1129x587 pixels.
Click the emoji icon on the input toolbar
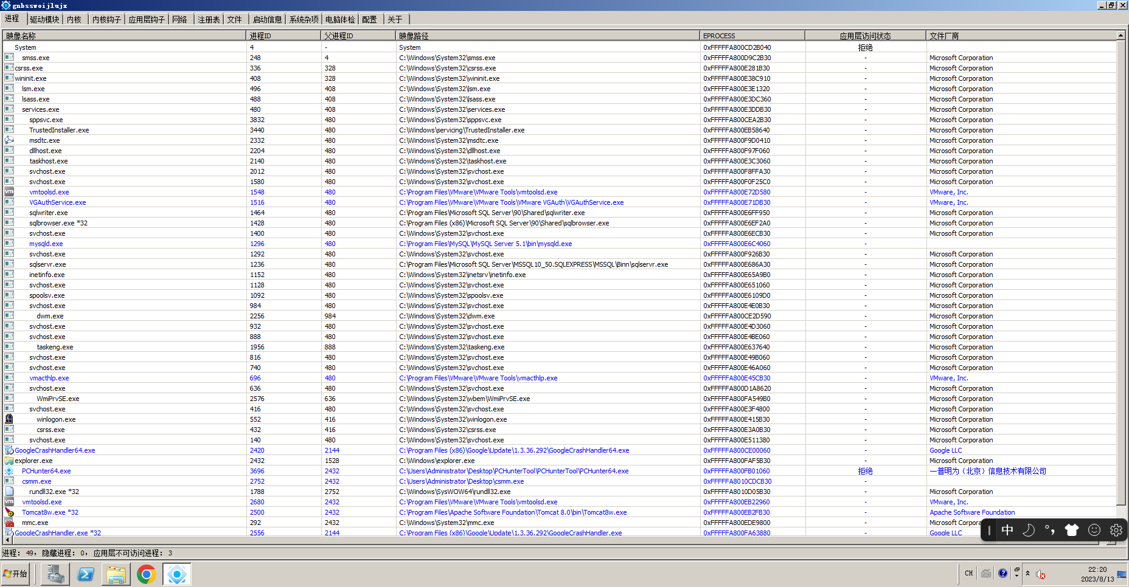[1094, 530]
